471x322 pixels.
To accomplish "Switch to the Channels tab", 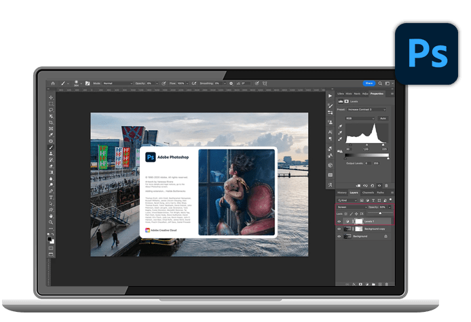I will [x=368, y=193].
